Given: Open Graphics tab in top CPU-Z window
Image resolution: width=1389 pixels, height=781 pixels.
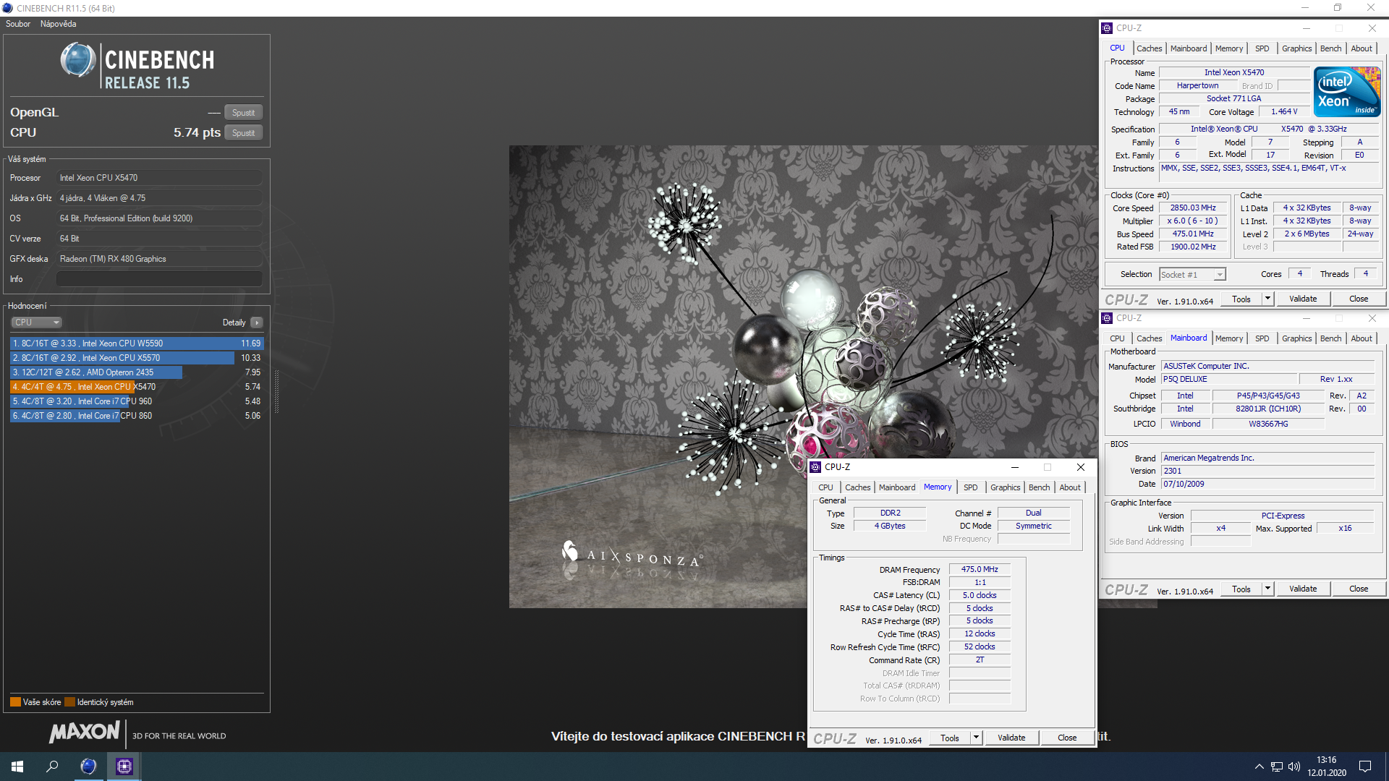Looking at the screenshot, I should point(1296,48).
